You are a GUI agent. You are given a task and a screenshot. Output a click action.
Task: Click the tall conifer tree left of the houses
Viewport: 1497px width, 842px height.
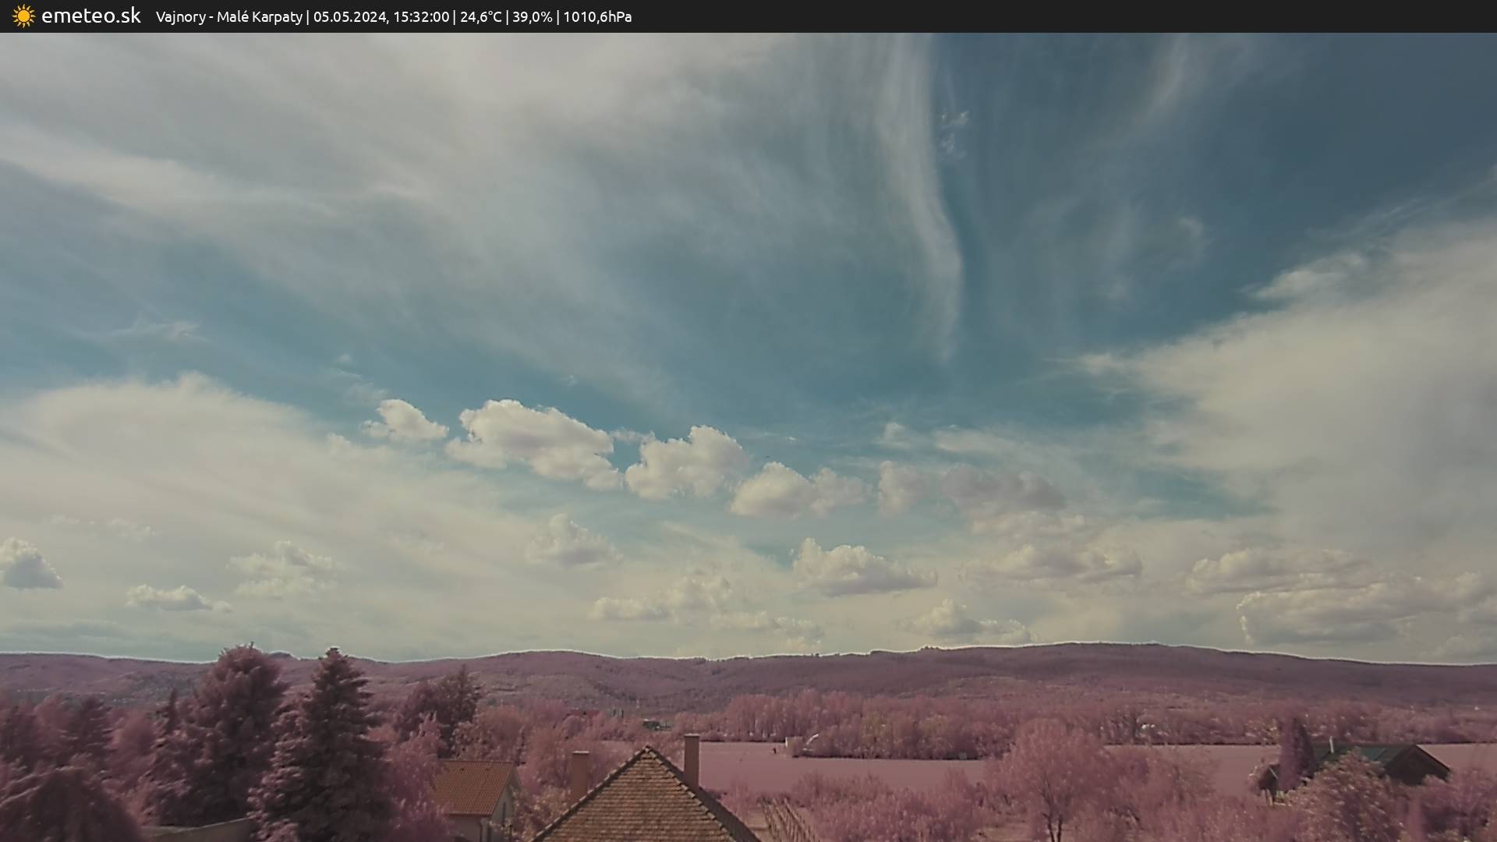[x=331, y=741]
